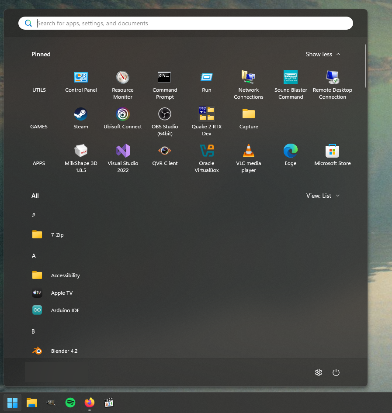Expand the 7-Zip folder
This screenshot has height=413, width=392.
point(57,235)
